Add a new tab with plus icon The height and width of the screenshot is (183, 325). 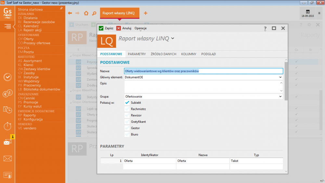click(146, 13)
